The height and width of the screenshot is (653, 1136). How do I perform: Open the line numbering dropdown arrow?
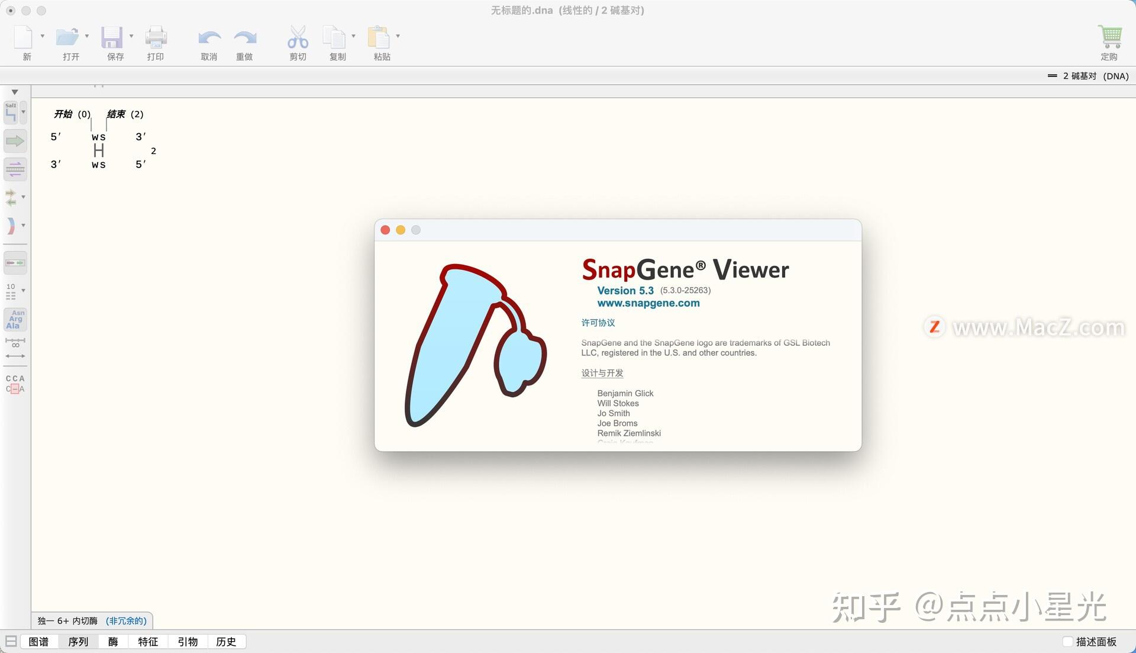tap(23, 291)
